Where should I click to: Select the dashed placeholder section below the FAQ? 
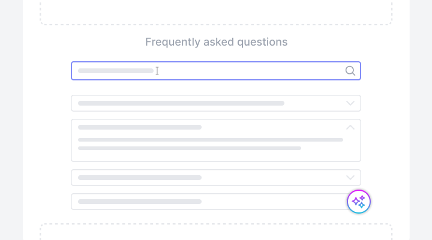pyautogui.click(x=216, y=233)
